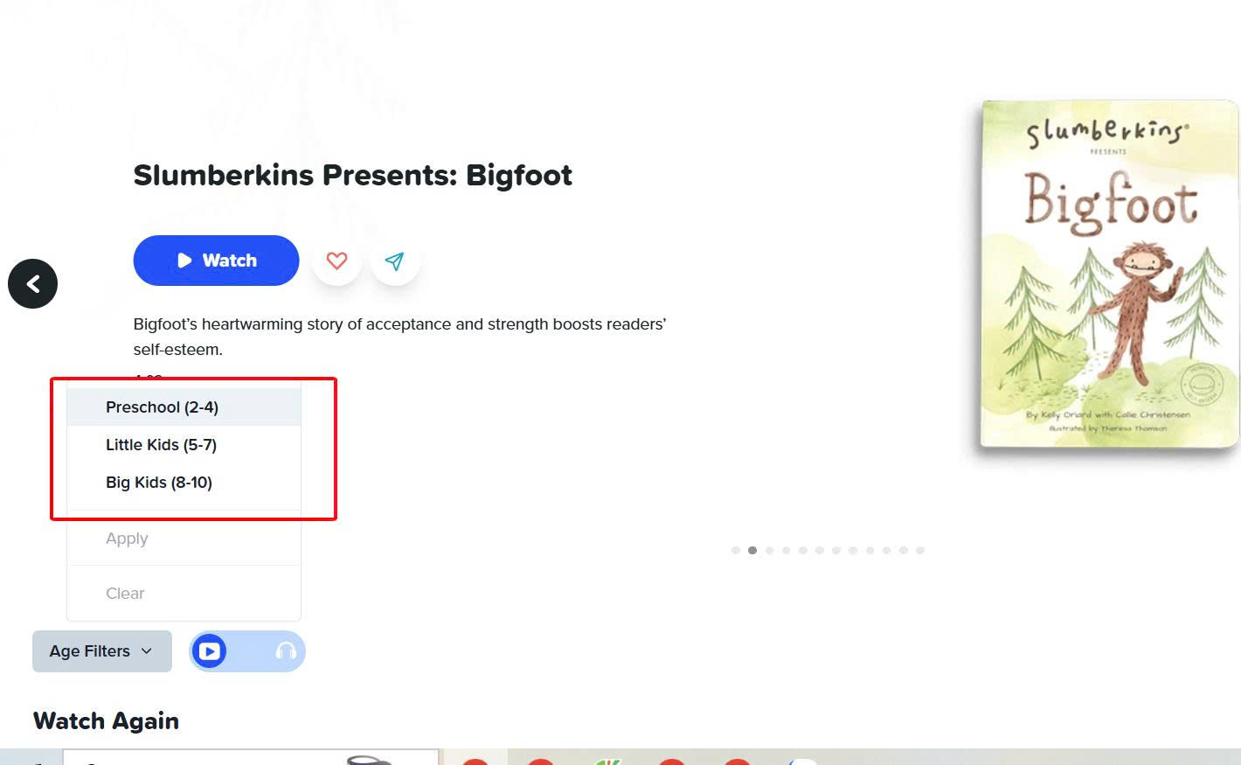The height and width of the screenshot is (765, 1241).
Task: Jump to third carousel dot
Action: coord(769,551)
